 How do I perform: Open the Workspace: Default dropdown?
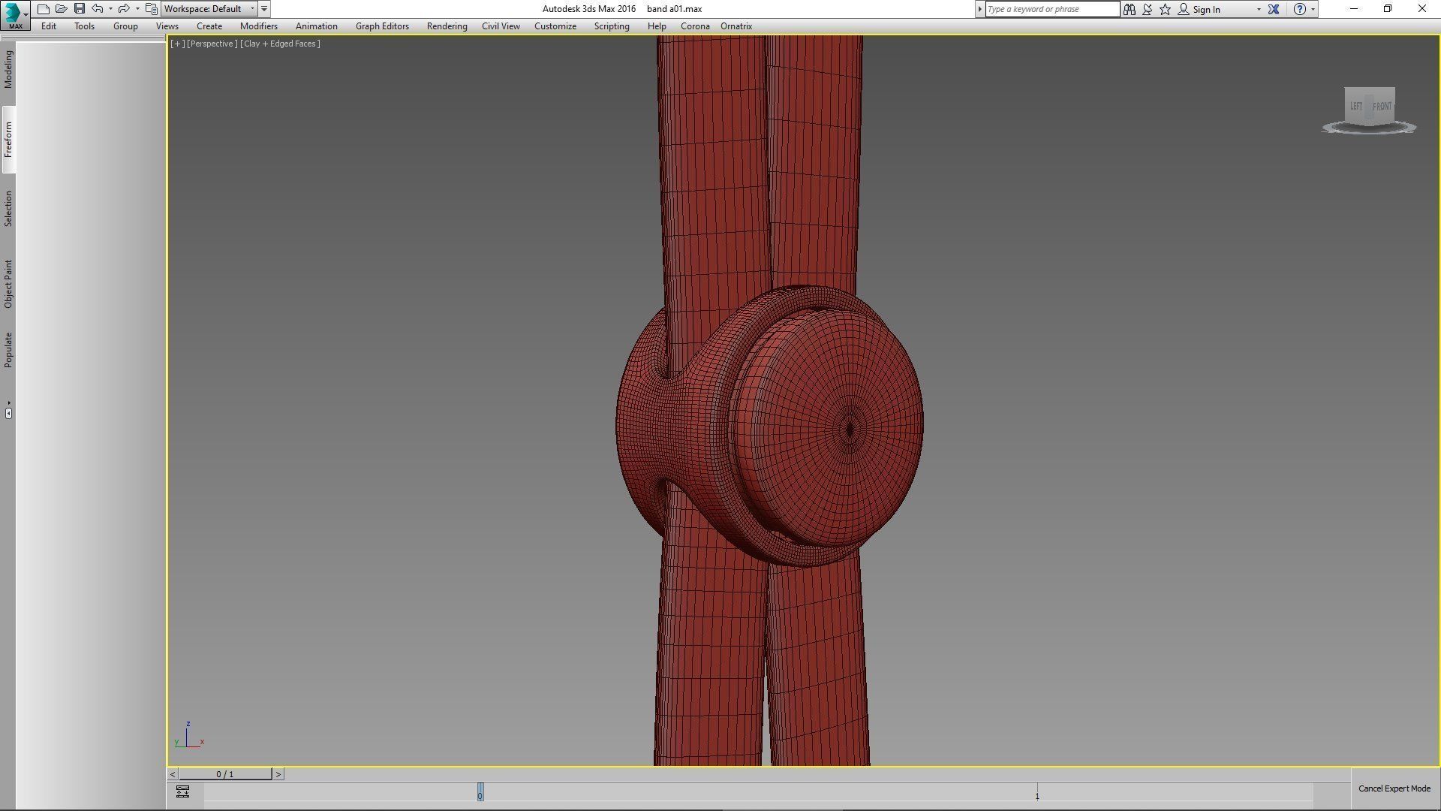pyautogui.click(x=209, y=9)
